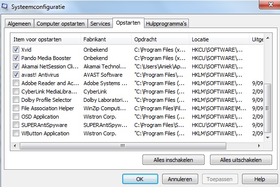Viewport: 280px width, 187px height.
Task: Open the Hulpprogramma's tab
Action: tap(166, 24)
